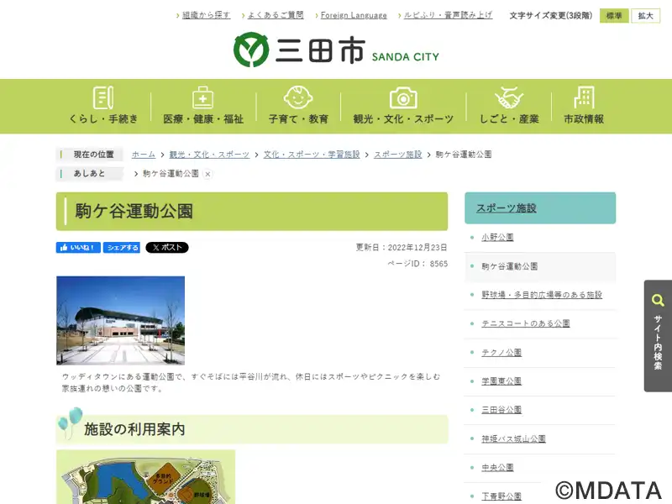672x504 pixels.
Task: Open the Foreign Language link
Action: (x=354, y=15)
